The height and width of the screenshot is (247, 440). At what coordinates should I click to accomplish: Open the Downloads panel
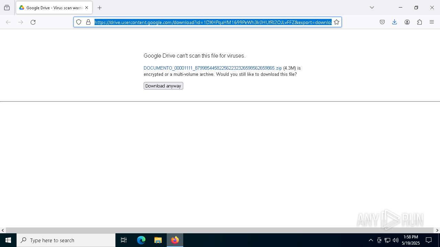click(395, 22)
